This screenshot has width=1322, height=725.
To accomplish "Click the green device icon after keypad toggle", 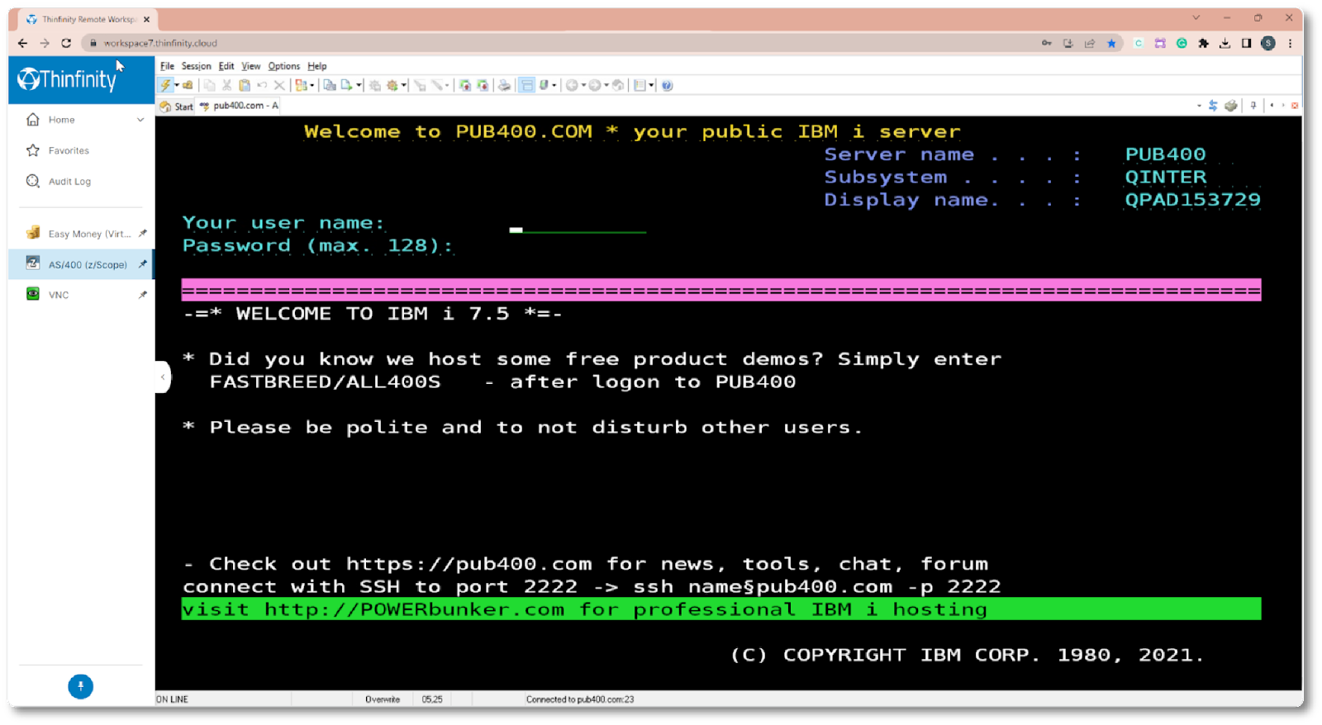I will [544, 85].
